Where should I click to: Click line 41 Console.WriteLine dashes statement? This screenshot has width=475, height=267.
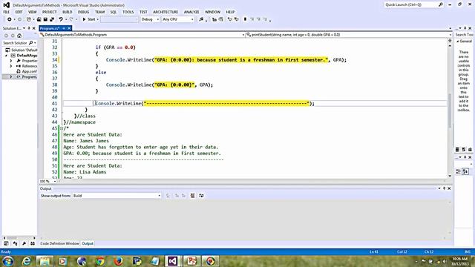(205, 104)
